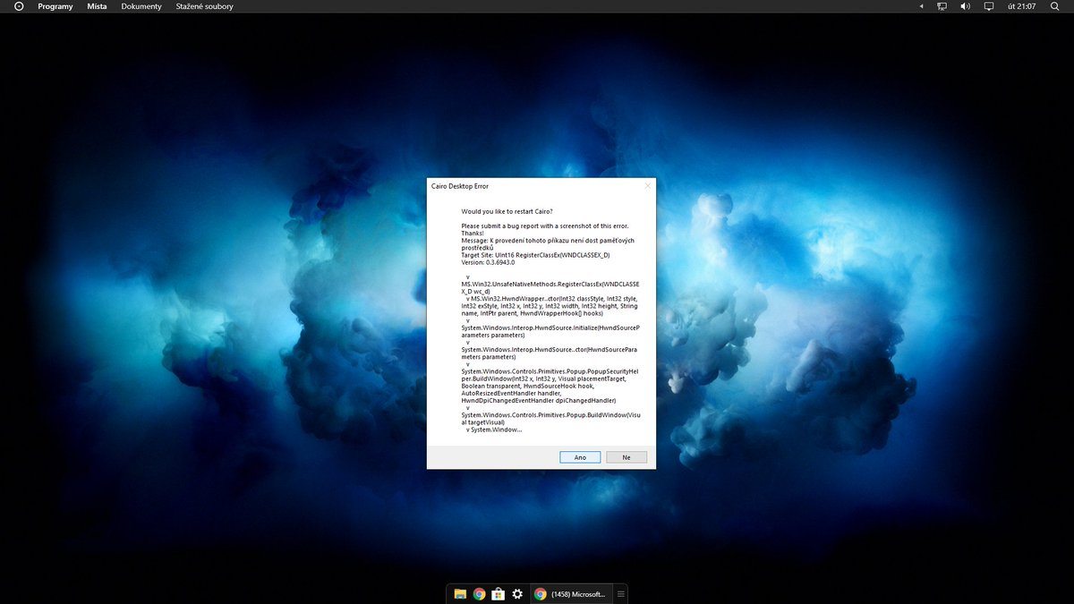
Task: Launch File Explorer from the taskbar
Action: point(460,593)
